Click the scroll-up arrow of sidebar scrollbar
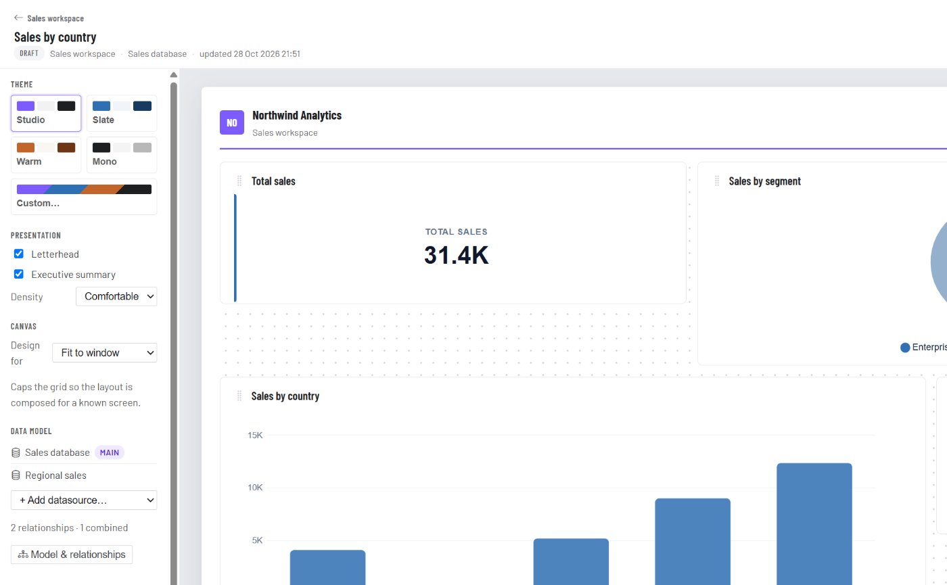This screenshot has height=585, width=947. (x=174, y=75)
